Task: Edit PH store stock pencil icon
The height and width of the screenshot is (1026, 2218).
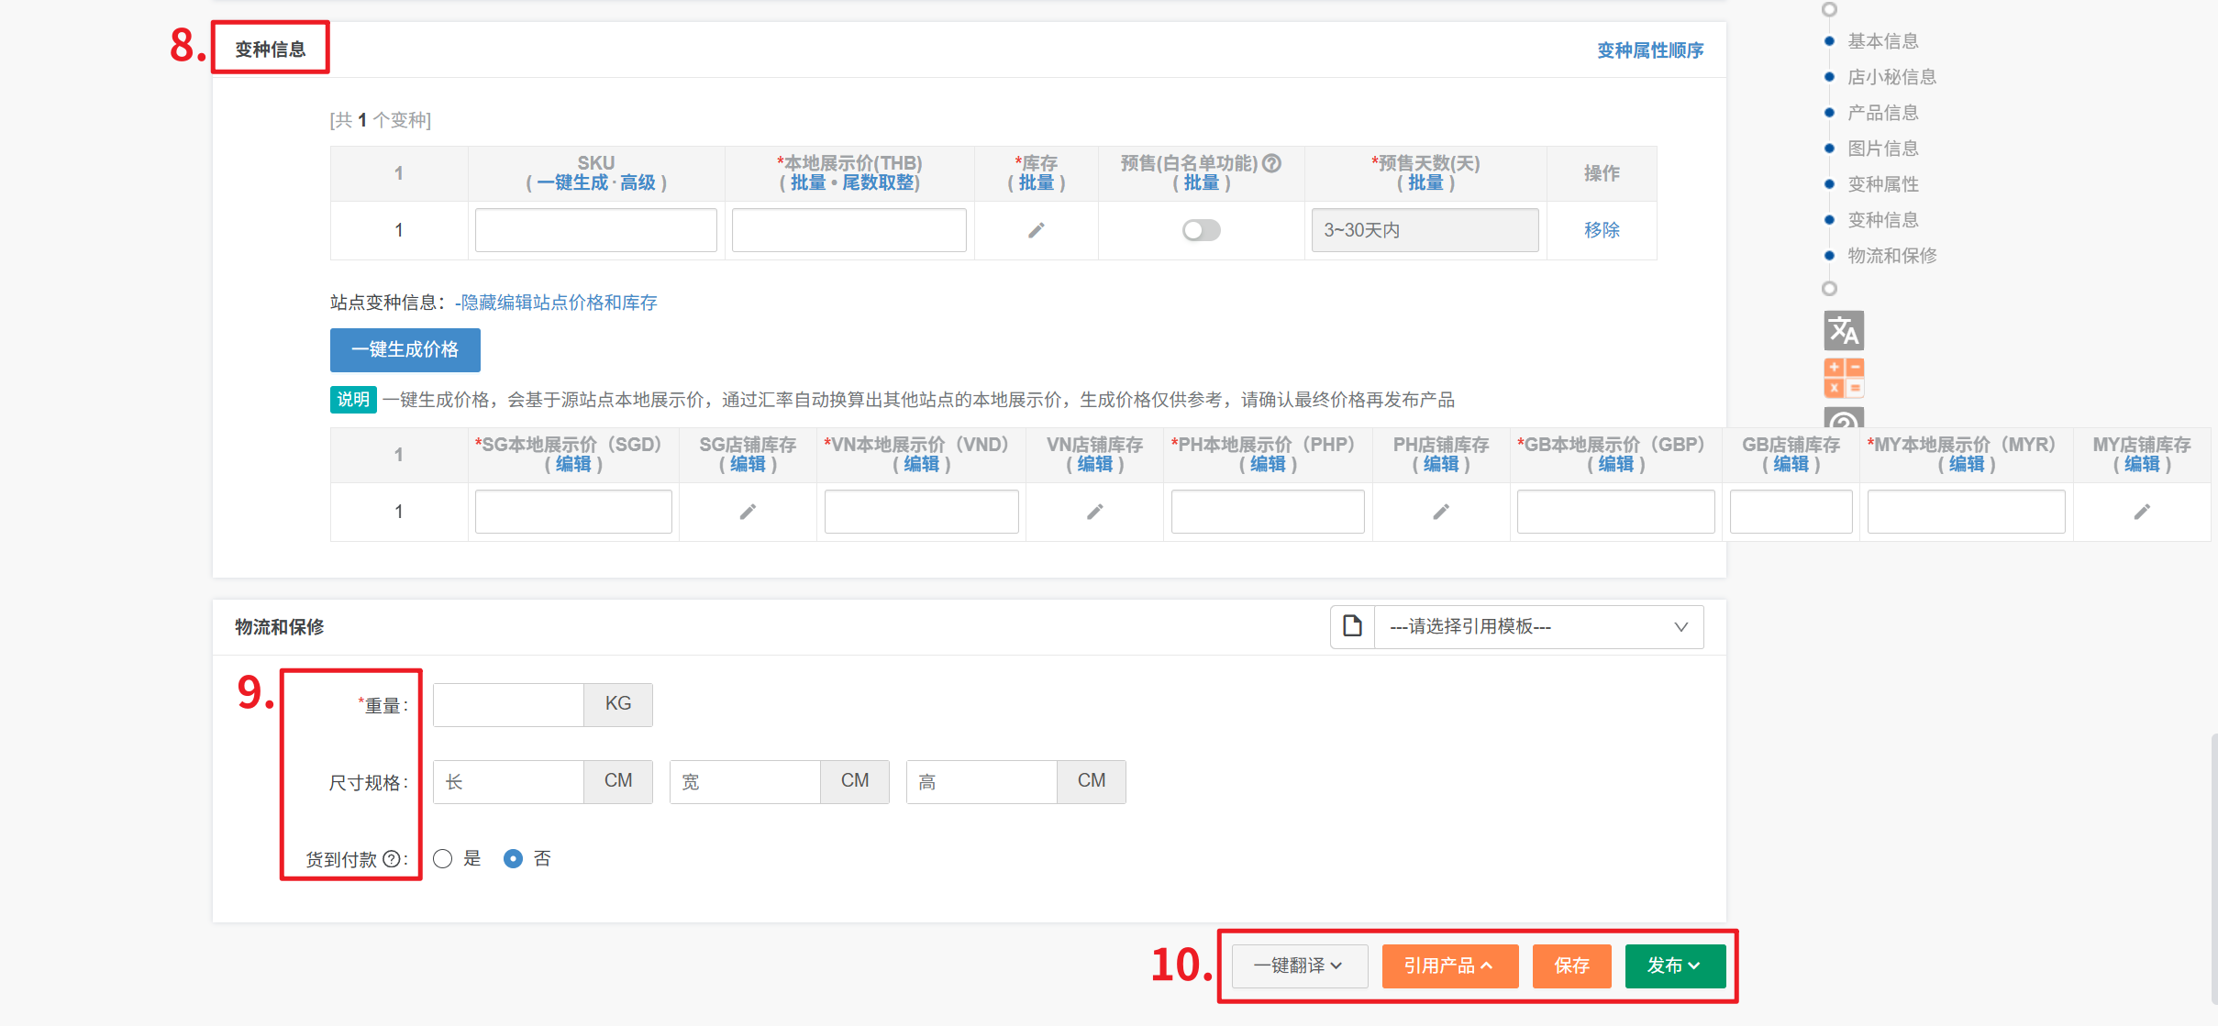Action: point(1441,512)
